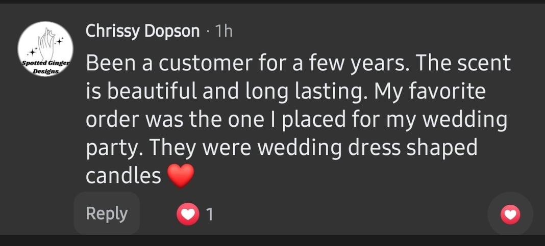The width and height of the screenshot is (545, 246).
Task: Click the "1h" comment timestamp
Action: (224, 31)
